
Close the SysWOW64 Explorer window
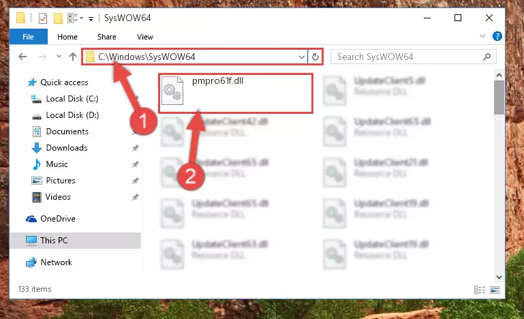[489, 18]
